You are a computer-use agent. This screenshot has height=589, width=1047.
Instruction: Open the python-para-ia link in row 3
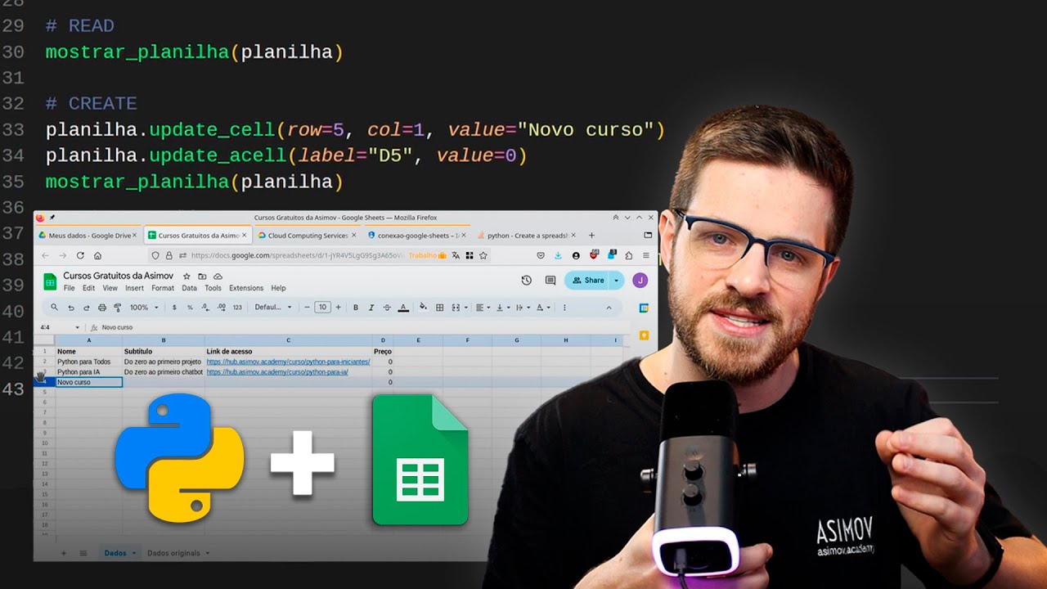[277, 372]
